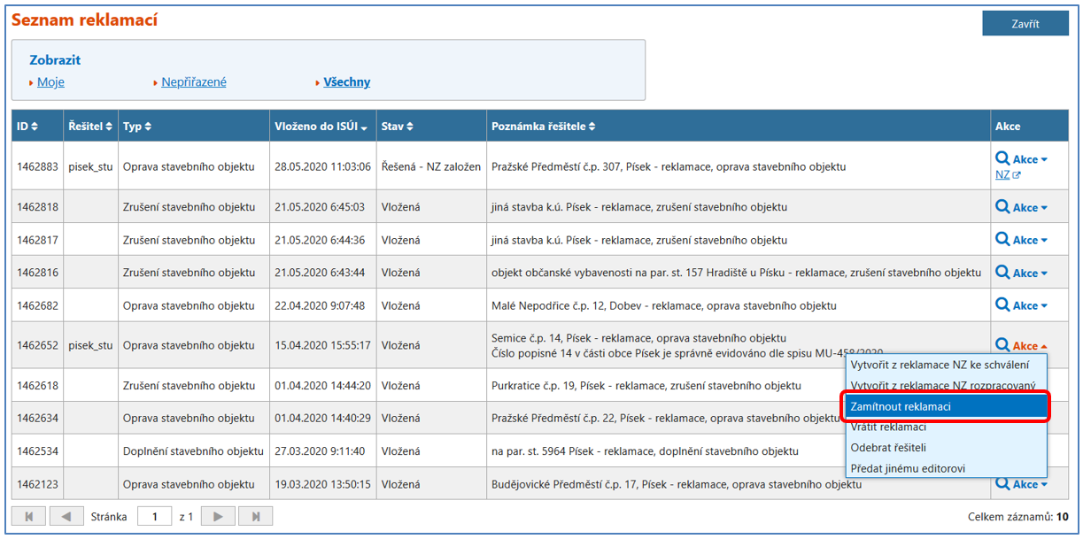Jump to first page arrow
Image resolution: width=1083 pixels, height=539 pixels.
(x=28, y=517)
